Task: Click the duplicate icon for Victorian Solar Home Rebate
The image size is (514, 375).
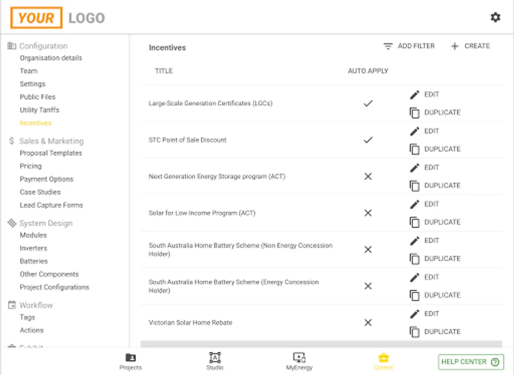Action: [x=414, y=332]
